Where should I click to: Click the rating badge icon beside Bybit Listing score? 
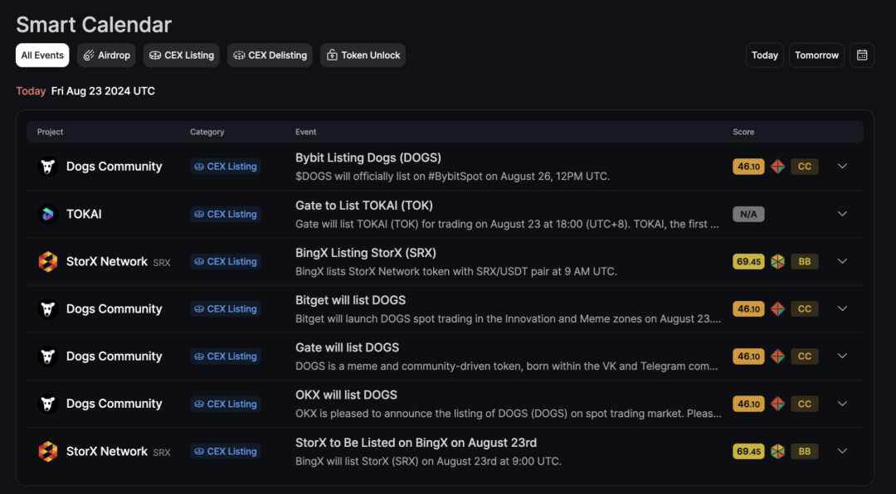(x=777, y=167)
